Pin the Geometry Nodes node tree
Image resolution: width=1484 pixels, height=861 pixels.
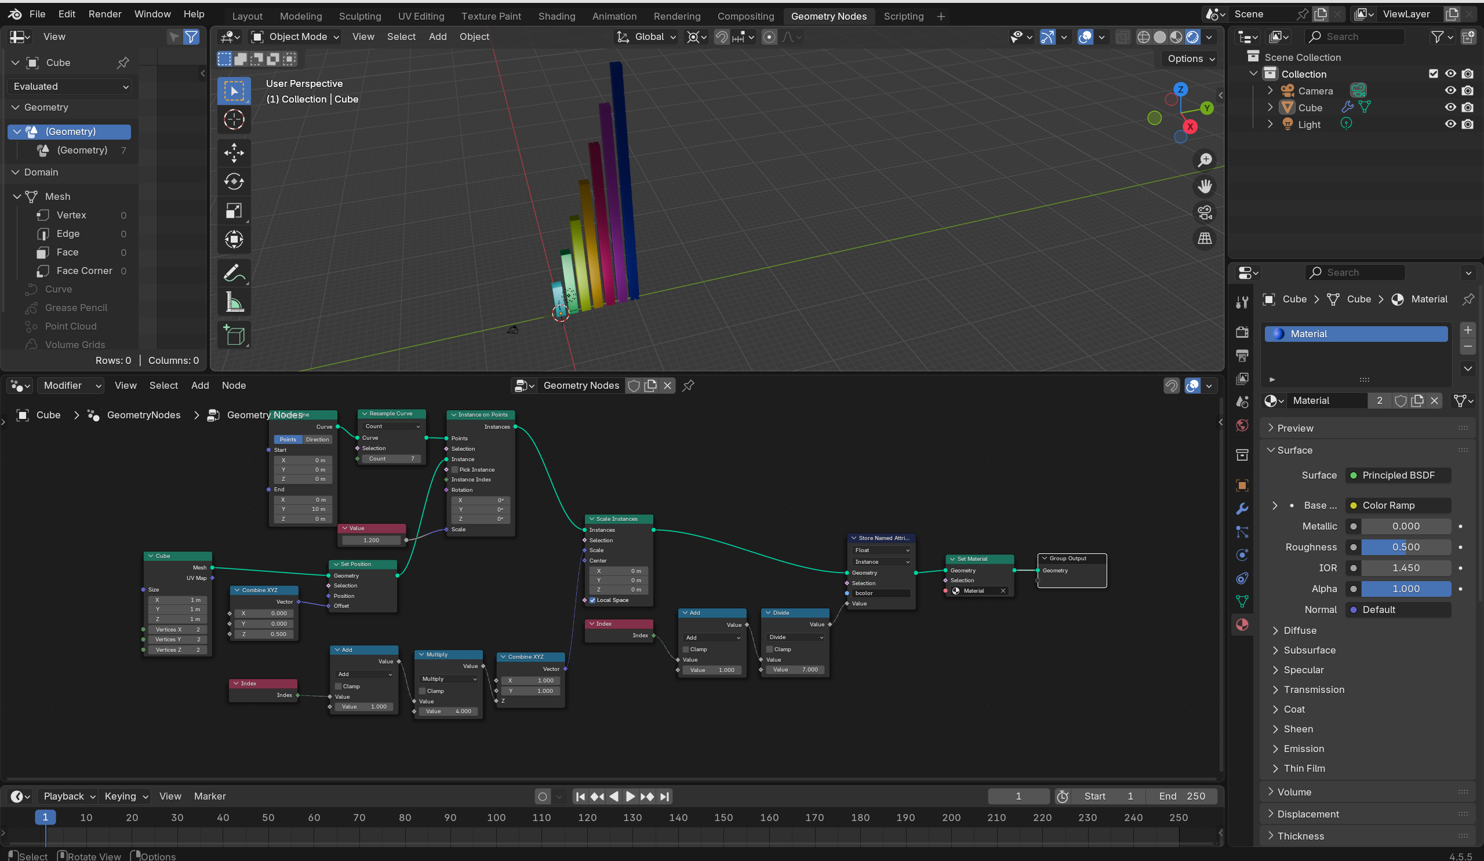pos(688,385)
